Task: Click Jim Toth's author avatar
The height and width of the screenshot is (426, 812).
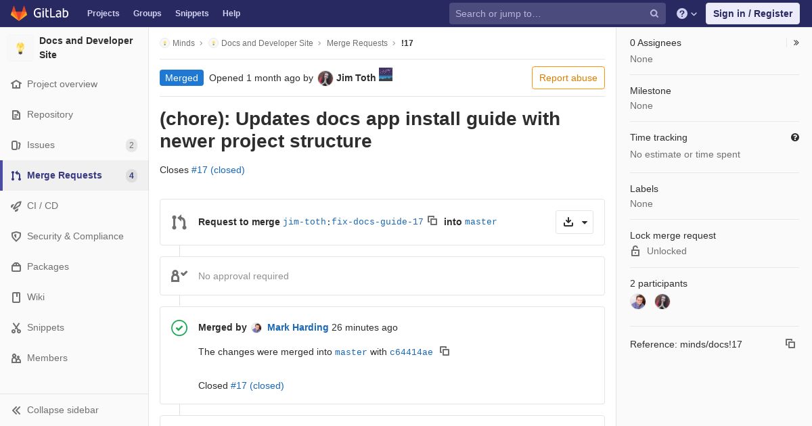Action: [325, 78]
